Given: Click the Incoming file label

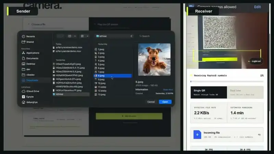Looking at the screenshot, I should (x=212, y=133).
